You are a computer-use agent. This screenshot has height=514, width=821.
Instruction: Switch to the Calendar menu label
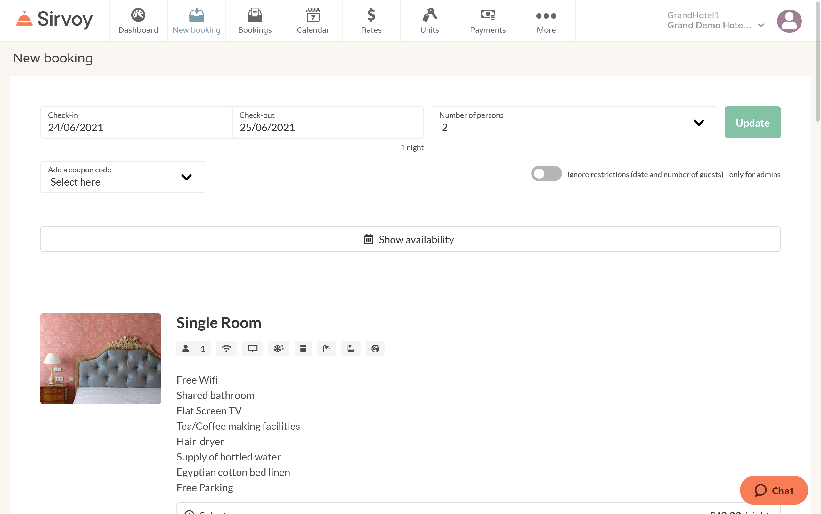[313, 30]
